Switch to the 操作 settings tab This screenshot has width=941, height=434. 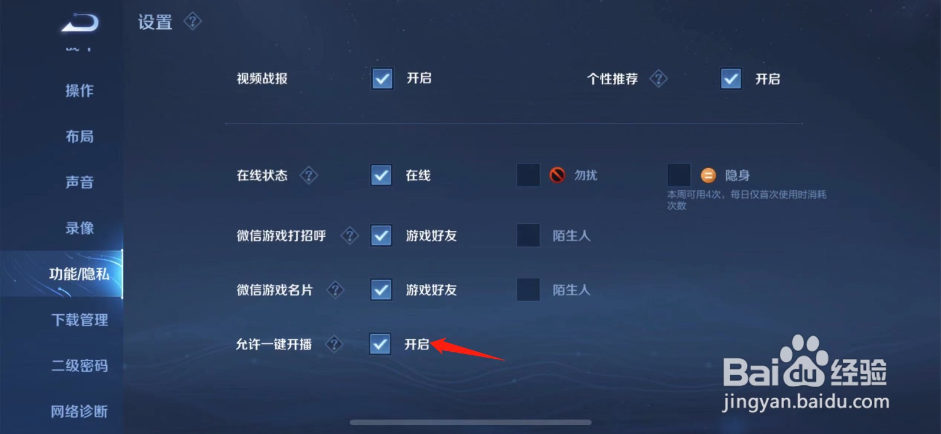point(79,90)
